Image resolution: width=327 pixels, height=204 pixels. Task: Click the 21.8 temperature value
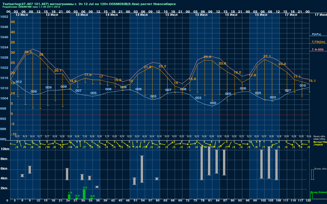(x=148, y=67)
